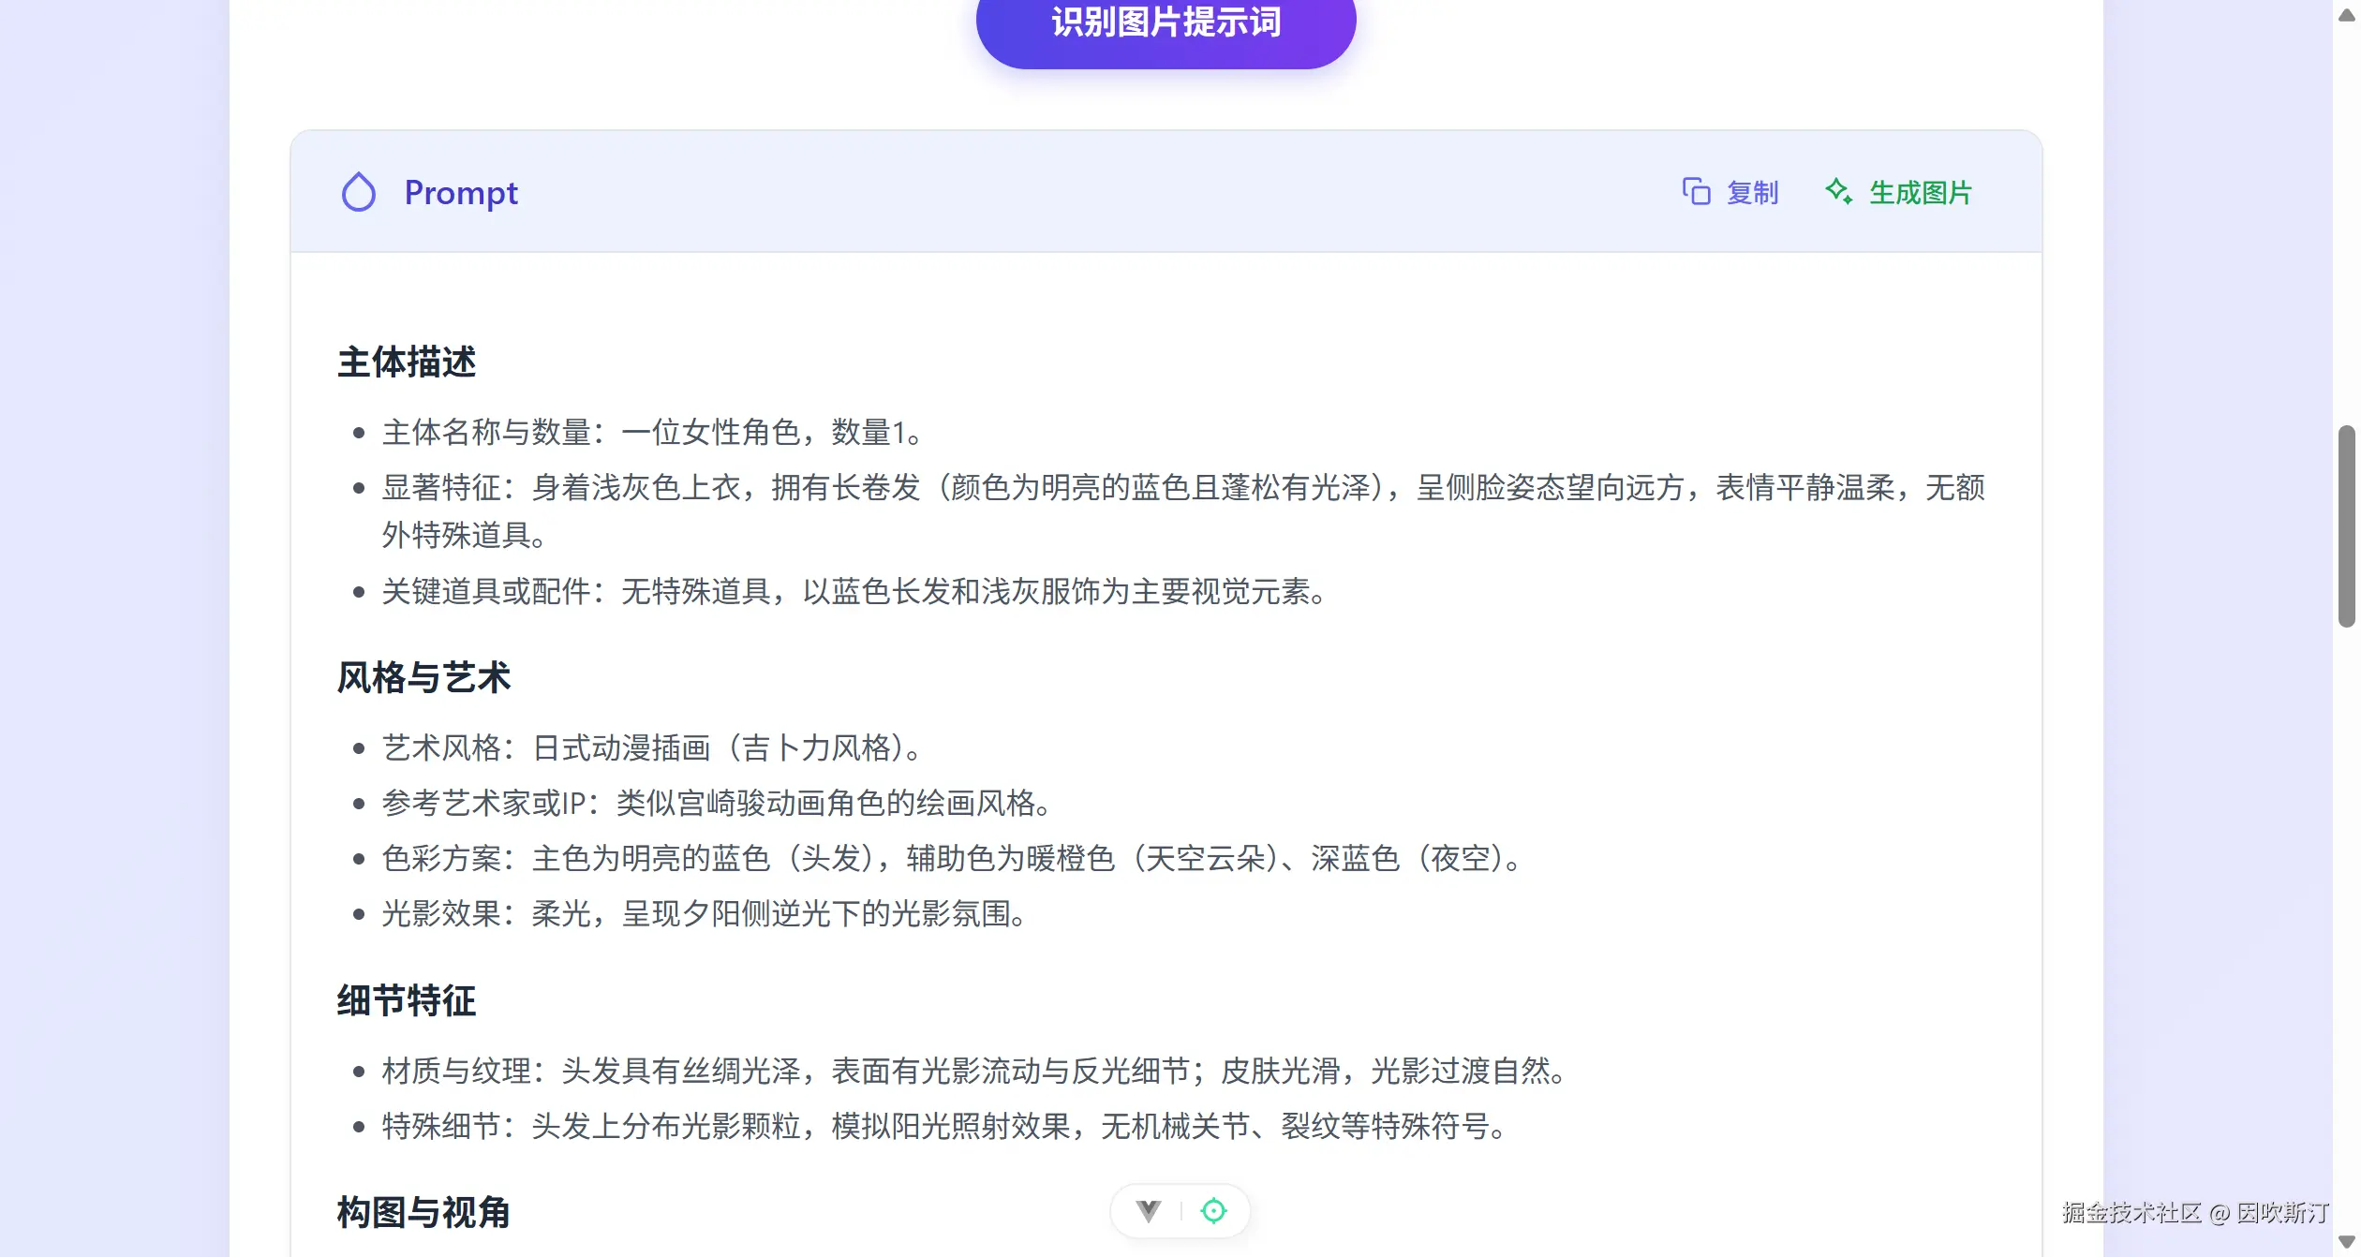
Task: Select the 风格与艺术 section heading
Action: pyautogui.click(x=423, y=678)
